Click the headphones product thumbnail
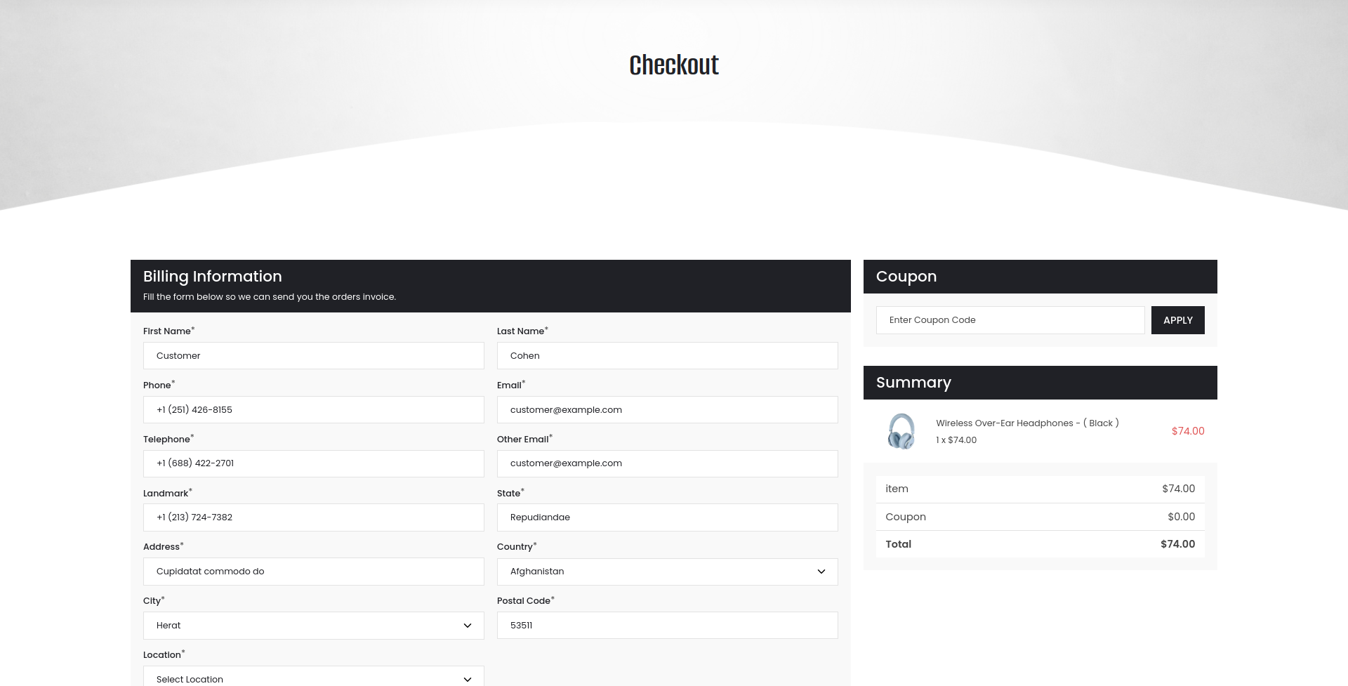Viewport: 1348px width, 686px height. coord(901,431)
